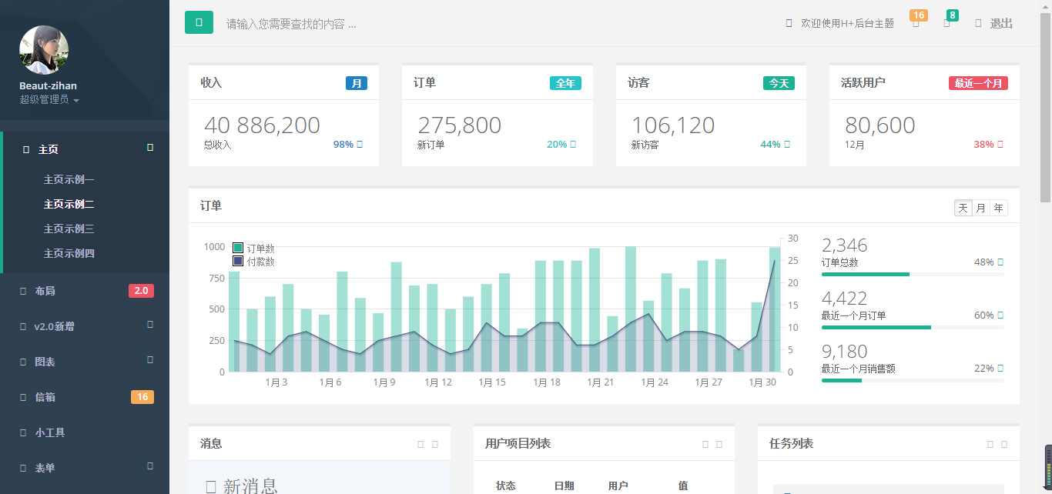Click the trend icon next to 98%

(x=360, y=144)
